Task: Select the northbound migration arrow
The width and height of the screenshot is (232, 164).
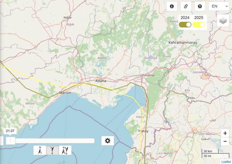Action: pyautogui.click(x=40, y=150)
